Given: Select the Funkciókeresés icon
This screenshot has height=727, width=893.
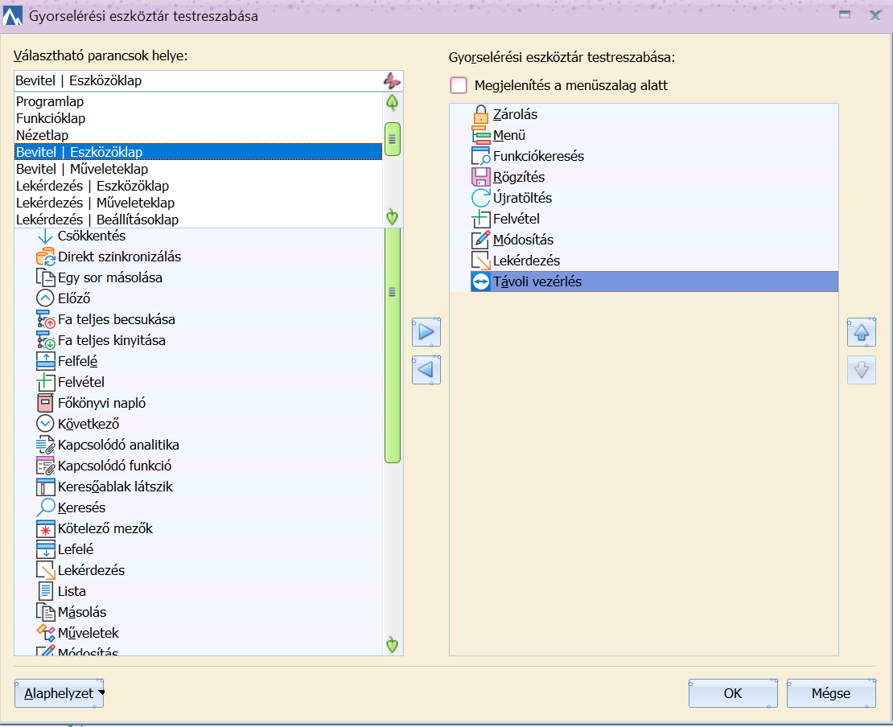Looking at the screenshot, I should click(480, 156).
